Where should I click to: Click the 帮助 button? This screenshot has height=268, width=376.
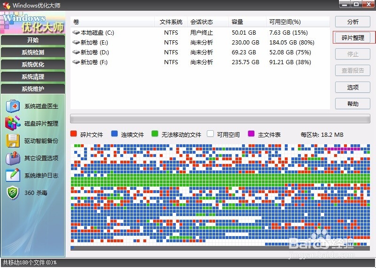[x=352, y=104]
